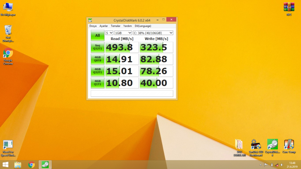Launch Google Chrome desktop shortcut
Screen dimensions: 301x169
[x=8, y=57]
